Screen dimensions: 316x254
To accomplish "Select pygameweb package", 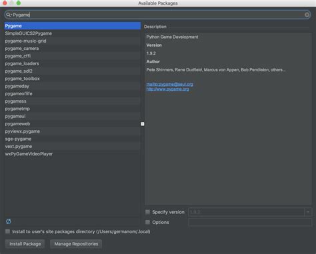I will click(x=73, y=124).
